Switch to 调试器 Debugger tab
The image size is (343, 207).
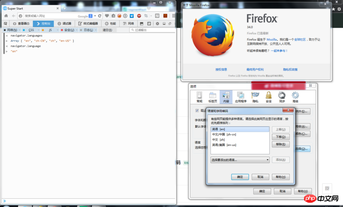[64, 24]
